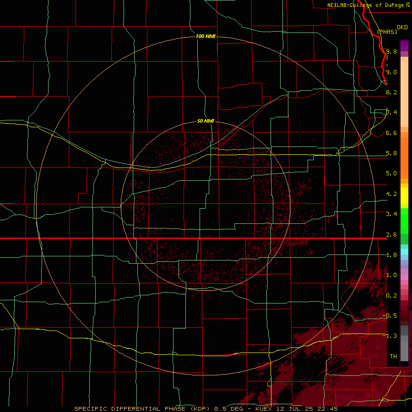Click the TH threshold label on legend
Image resolution: width=412 pixels, height=412 pixels.
(393, 357)
